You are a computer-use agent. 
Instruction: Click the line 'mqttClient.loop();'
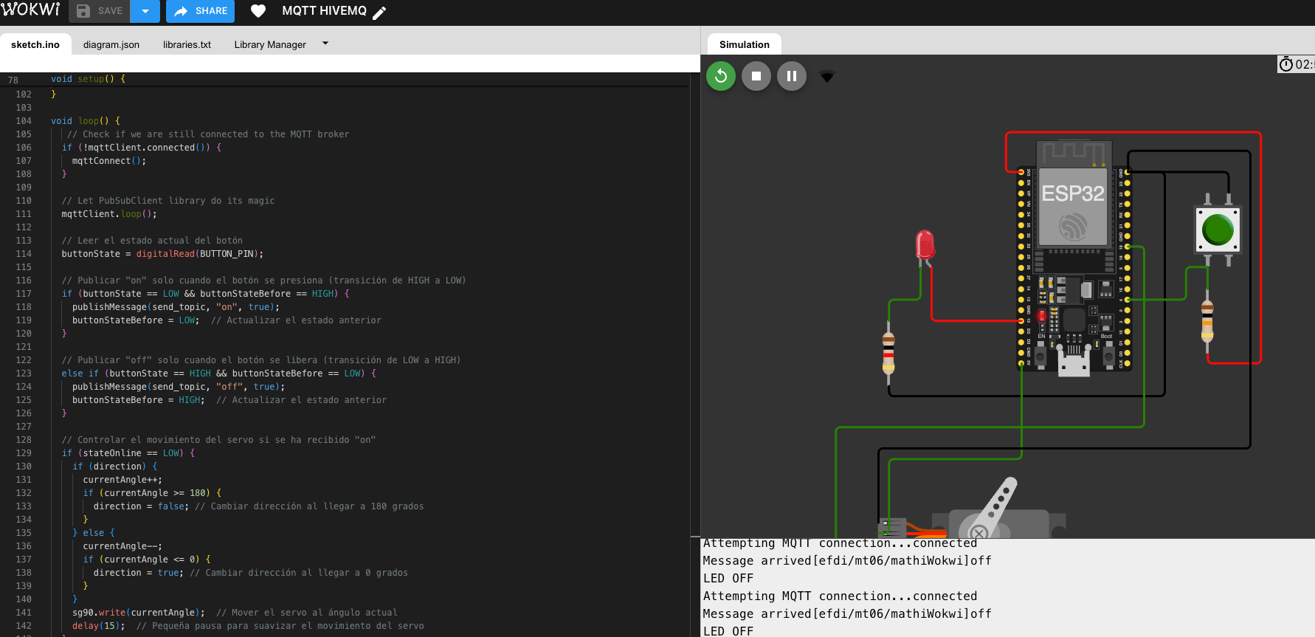coord(109,214)
